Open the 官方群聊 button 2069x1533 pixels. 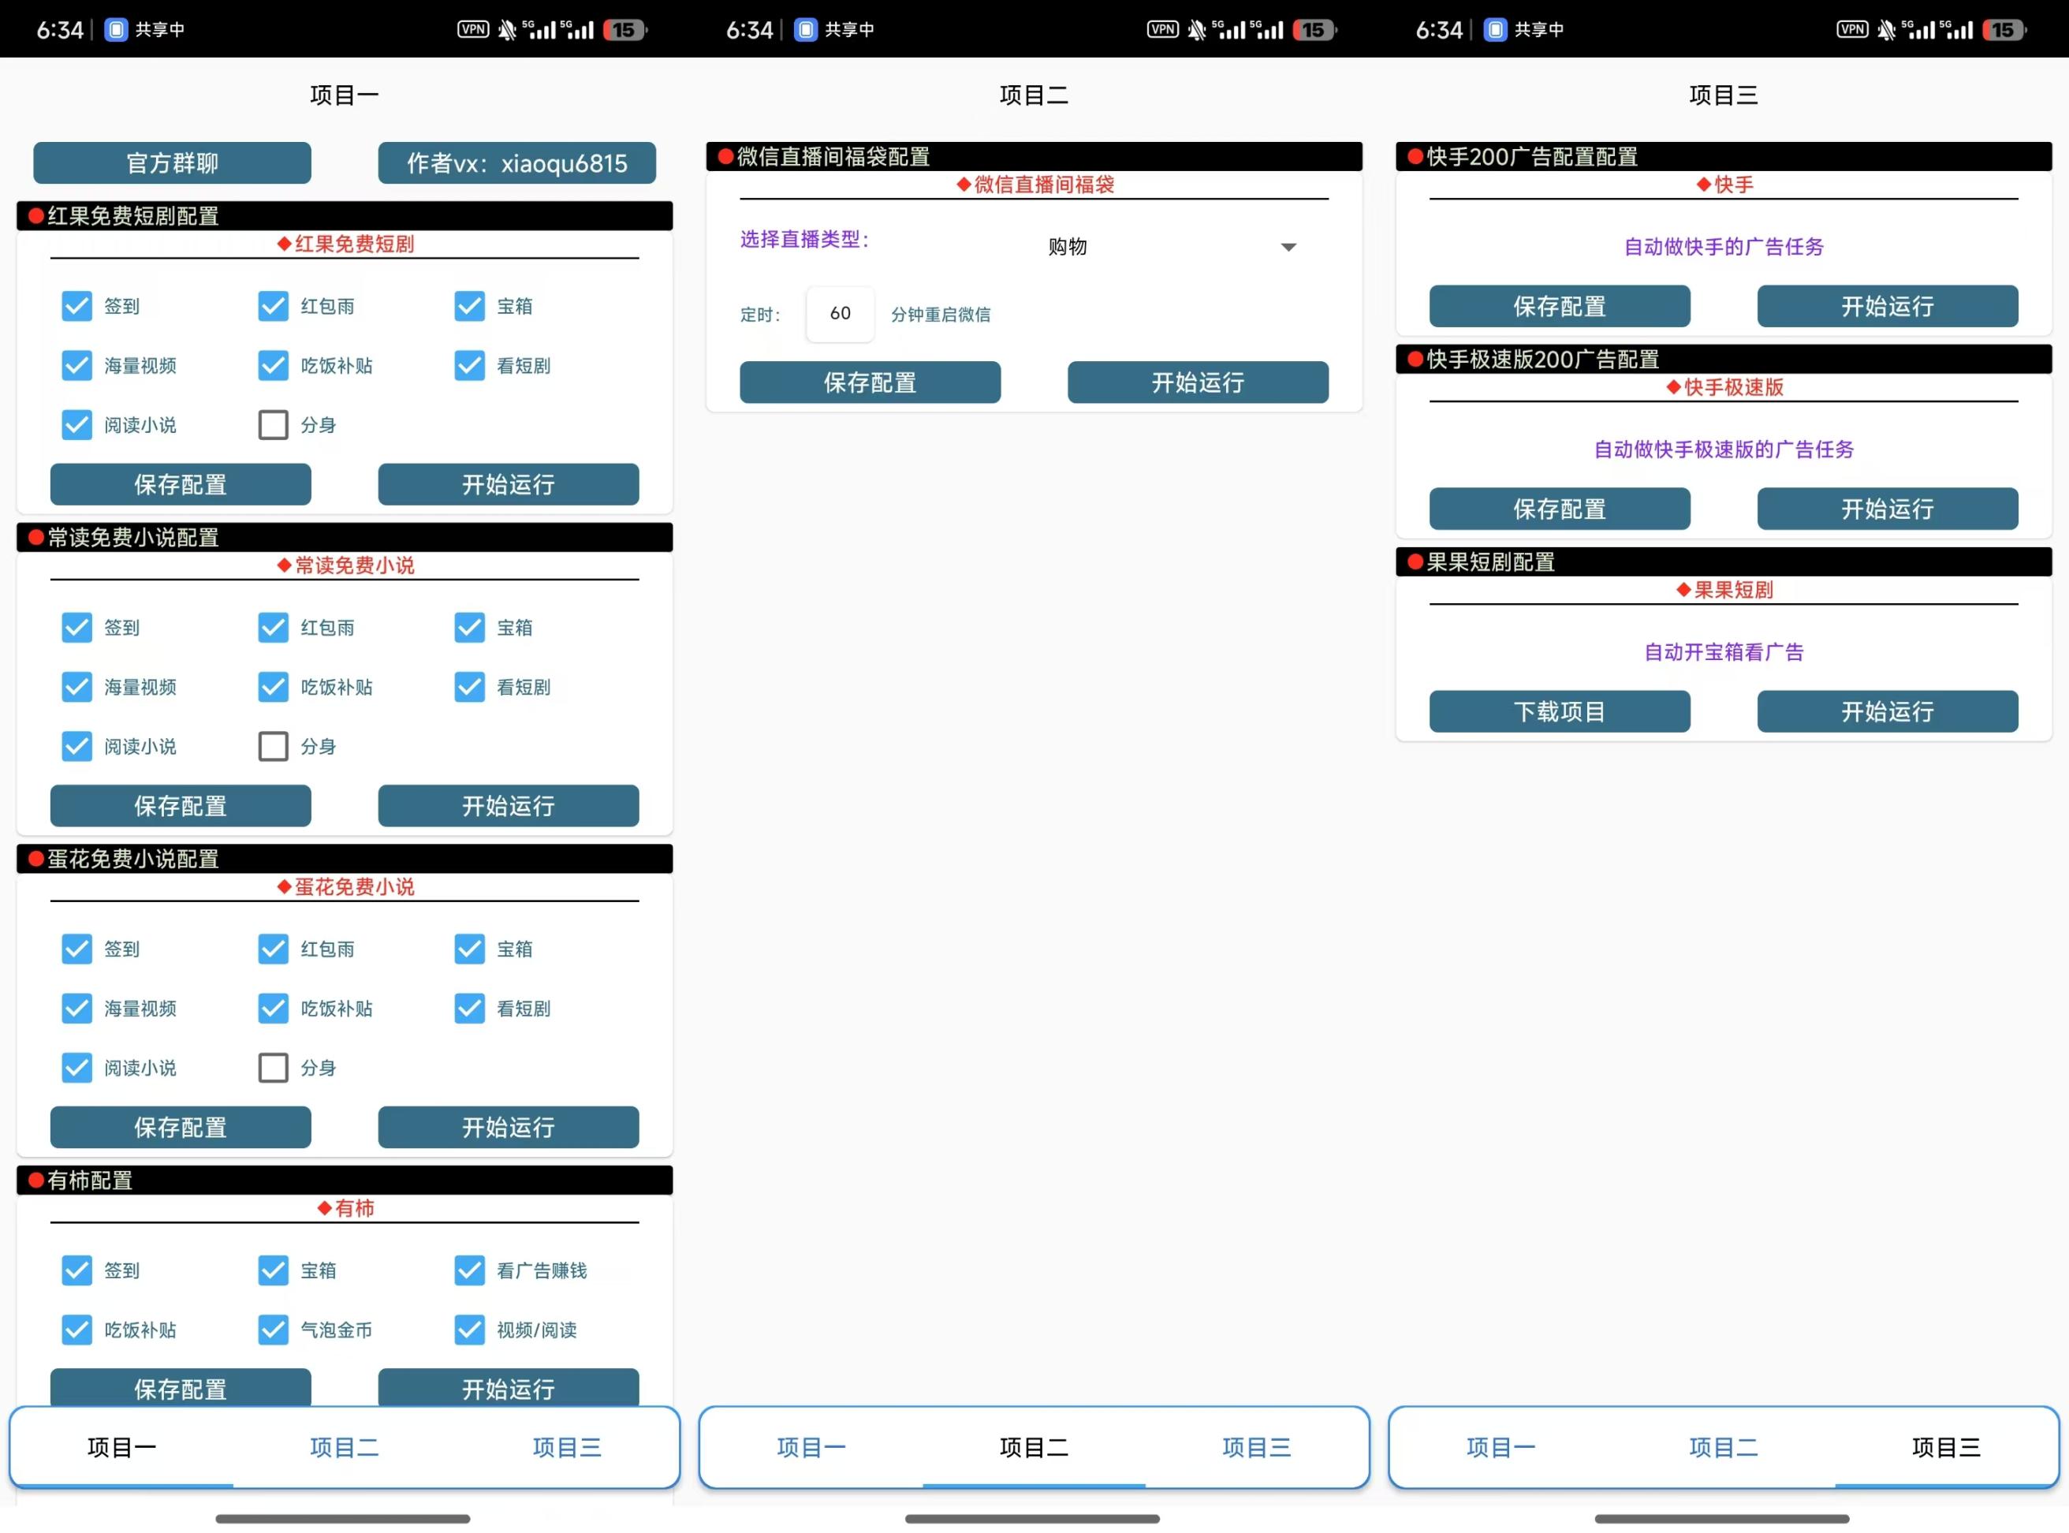coord(172,162)
